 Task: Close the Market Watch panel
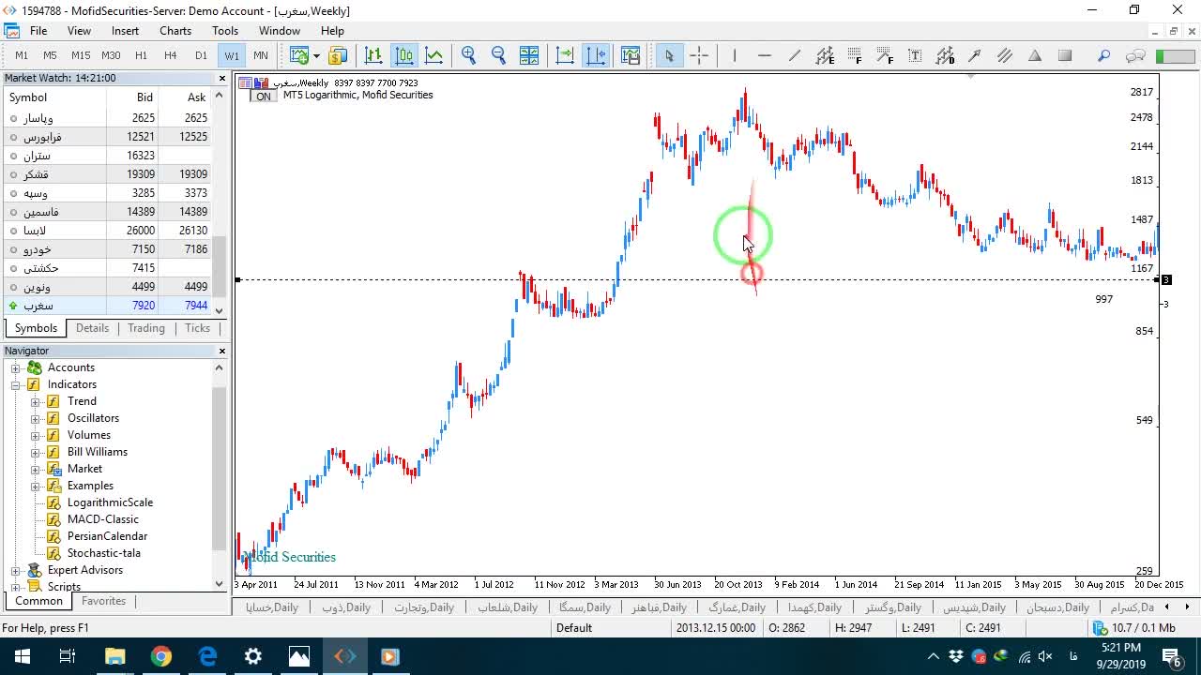(222, 78)
